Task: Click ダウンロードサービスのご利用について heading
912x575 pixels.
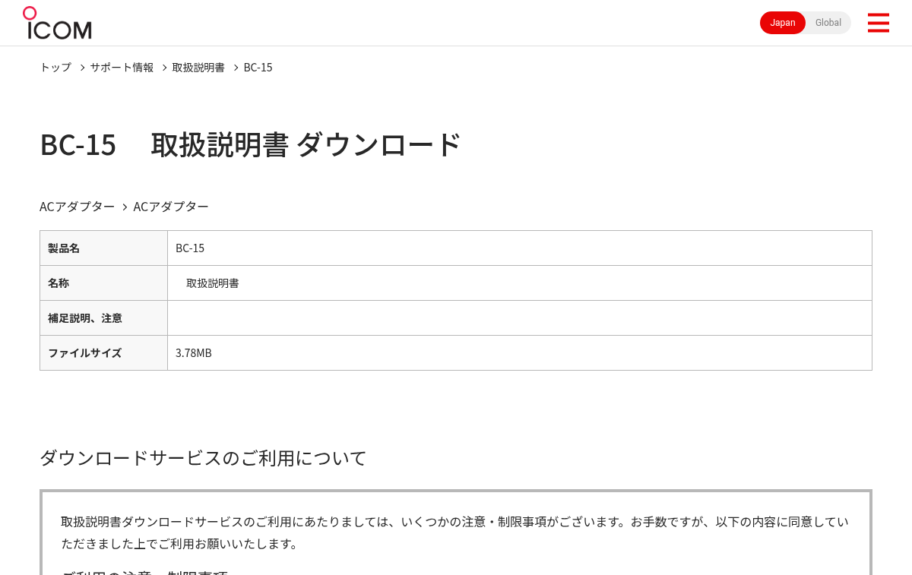Action: (203, 458)
